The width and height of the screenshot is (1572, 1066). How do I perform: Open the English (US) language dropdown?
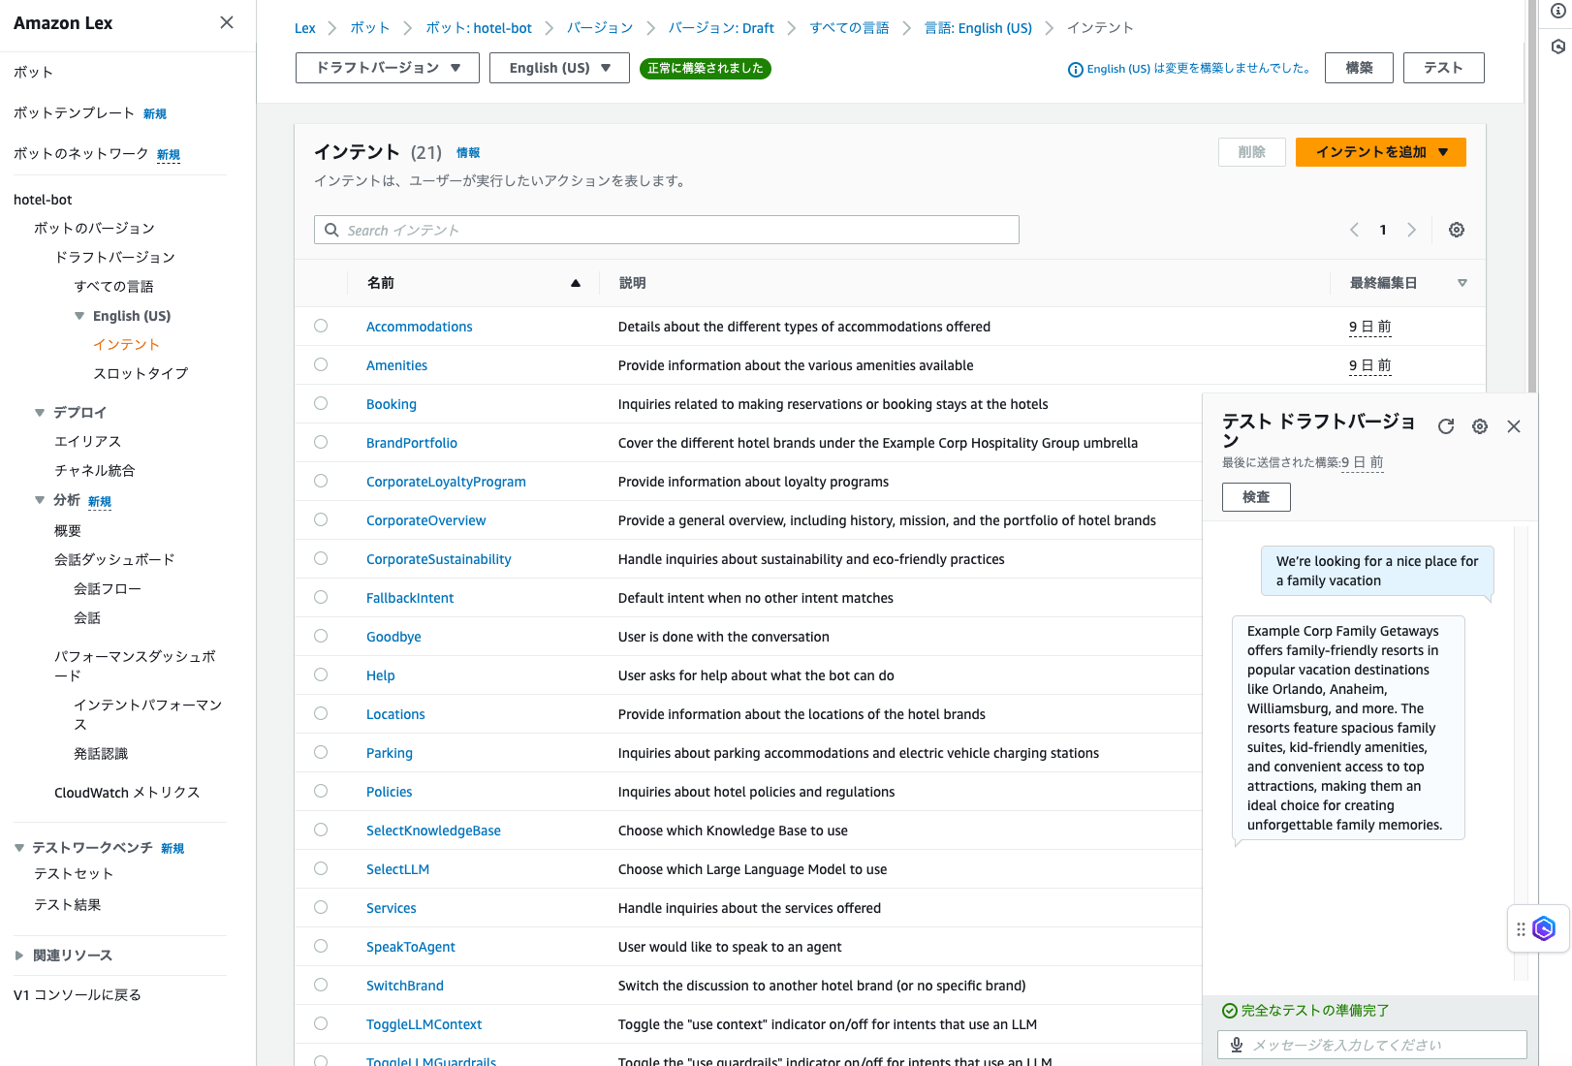(559, 68)
